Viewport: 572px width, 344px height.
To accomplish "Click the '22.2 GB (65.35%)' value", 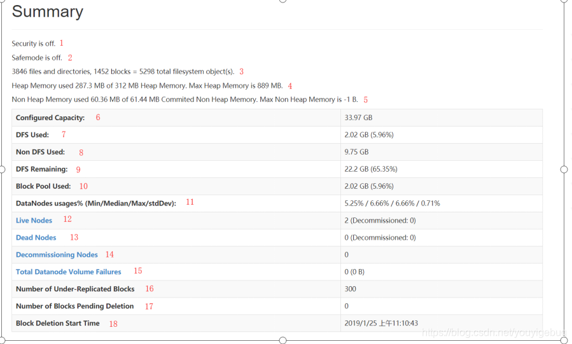I will (371, 169).
